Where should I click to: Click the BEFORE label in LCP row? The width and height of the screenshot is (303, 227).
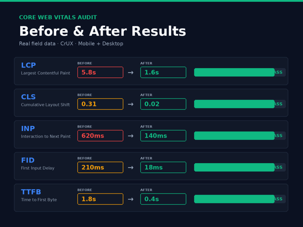[x=85, y=63]
